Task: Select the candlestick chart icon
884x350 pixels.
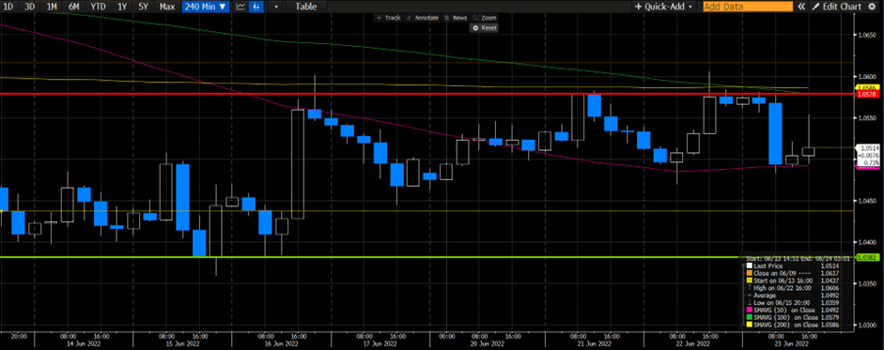Action: coord(256,7)
